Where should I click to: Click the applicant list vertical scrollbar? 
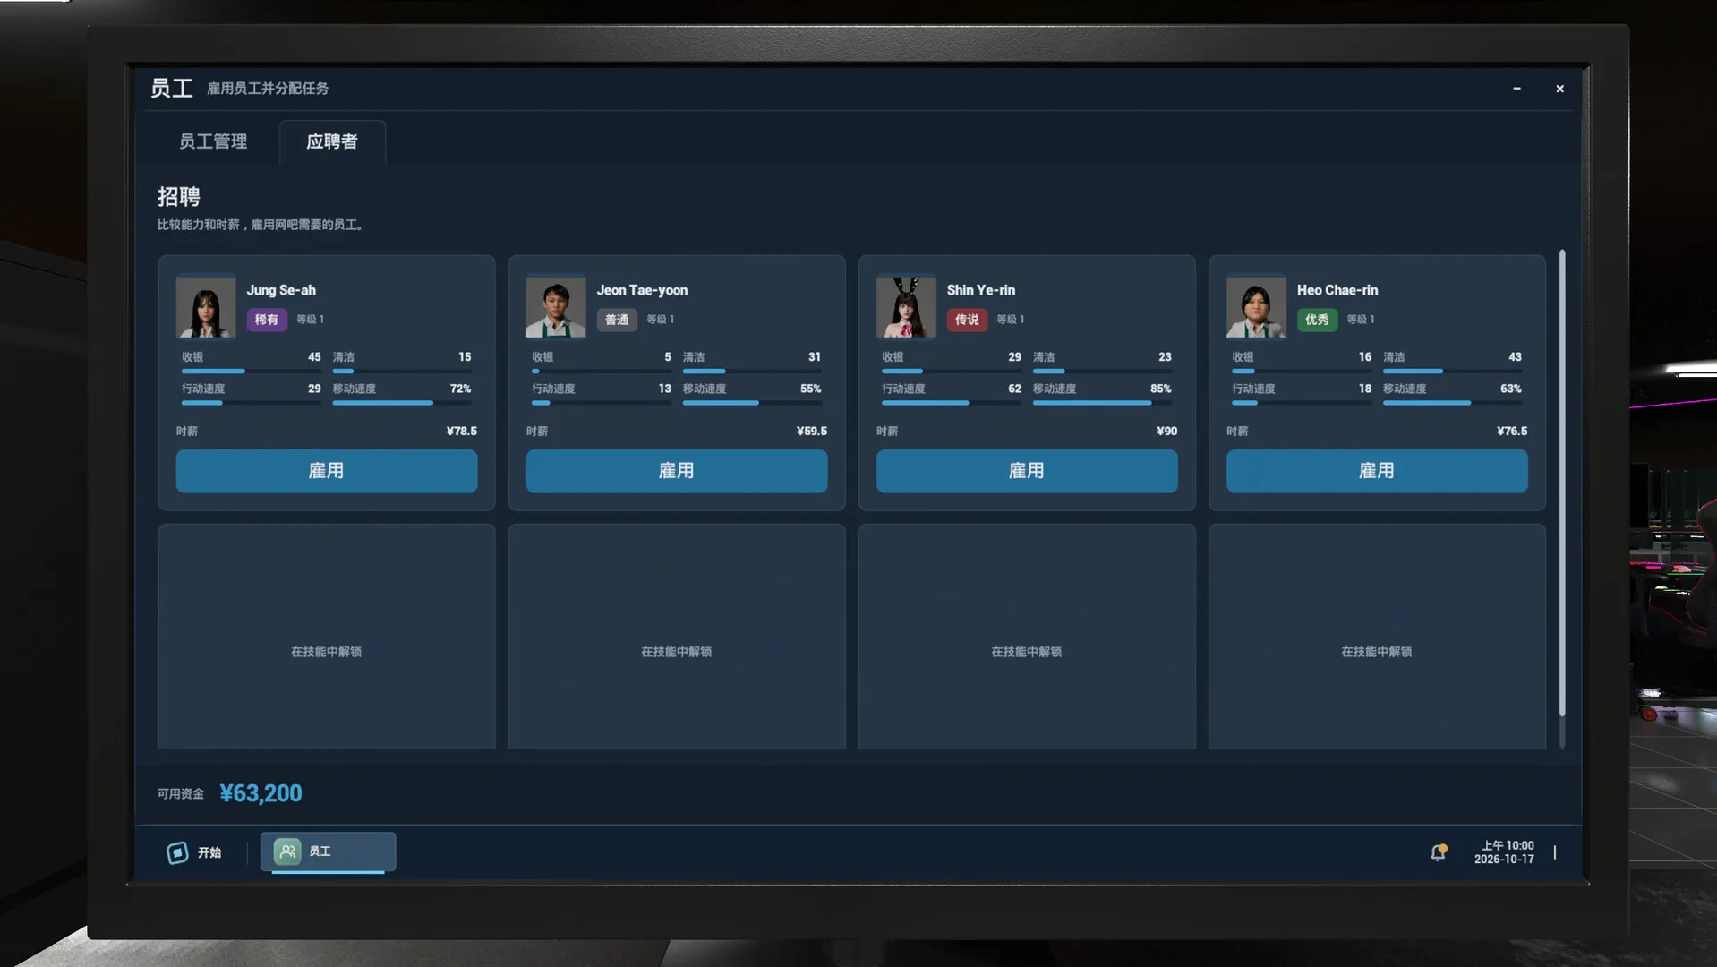coord(1562,483)
